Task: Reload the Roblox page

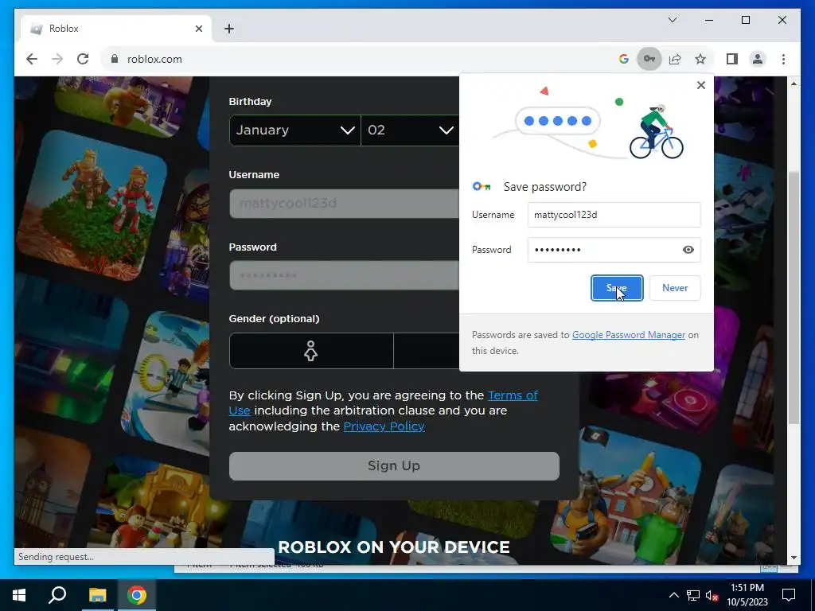Action: [x=83, y=59]
